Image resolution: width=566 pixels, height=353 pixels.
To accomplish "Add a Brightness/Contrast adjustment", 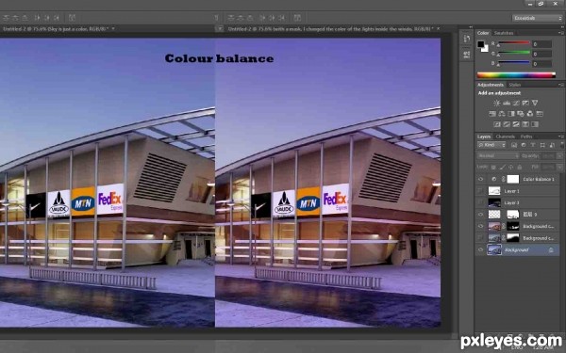I will (x=497, y=103).
